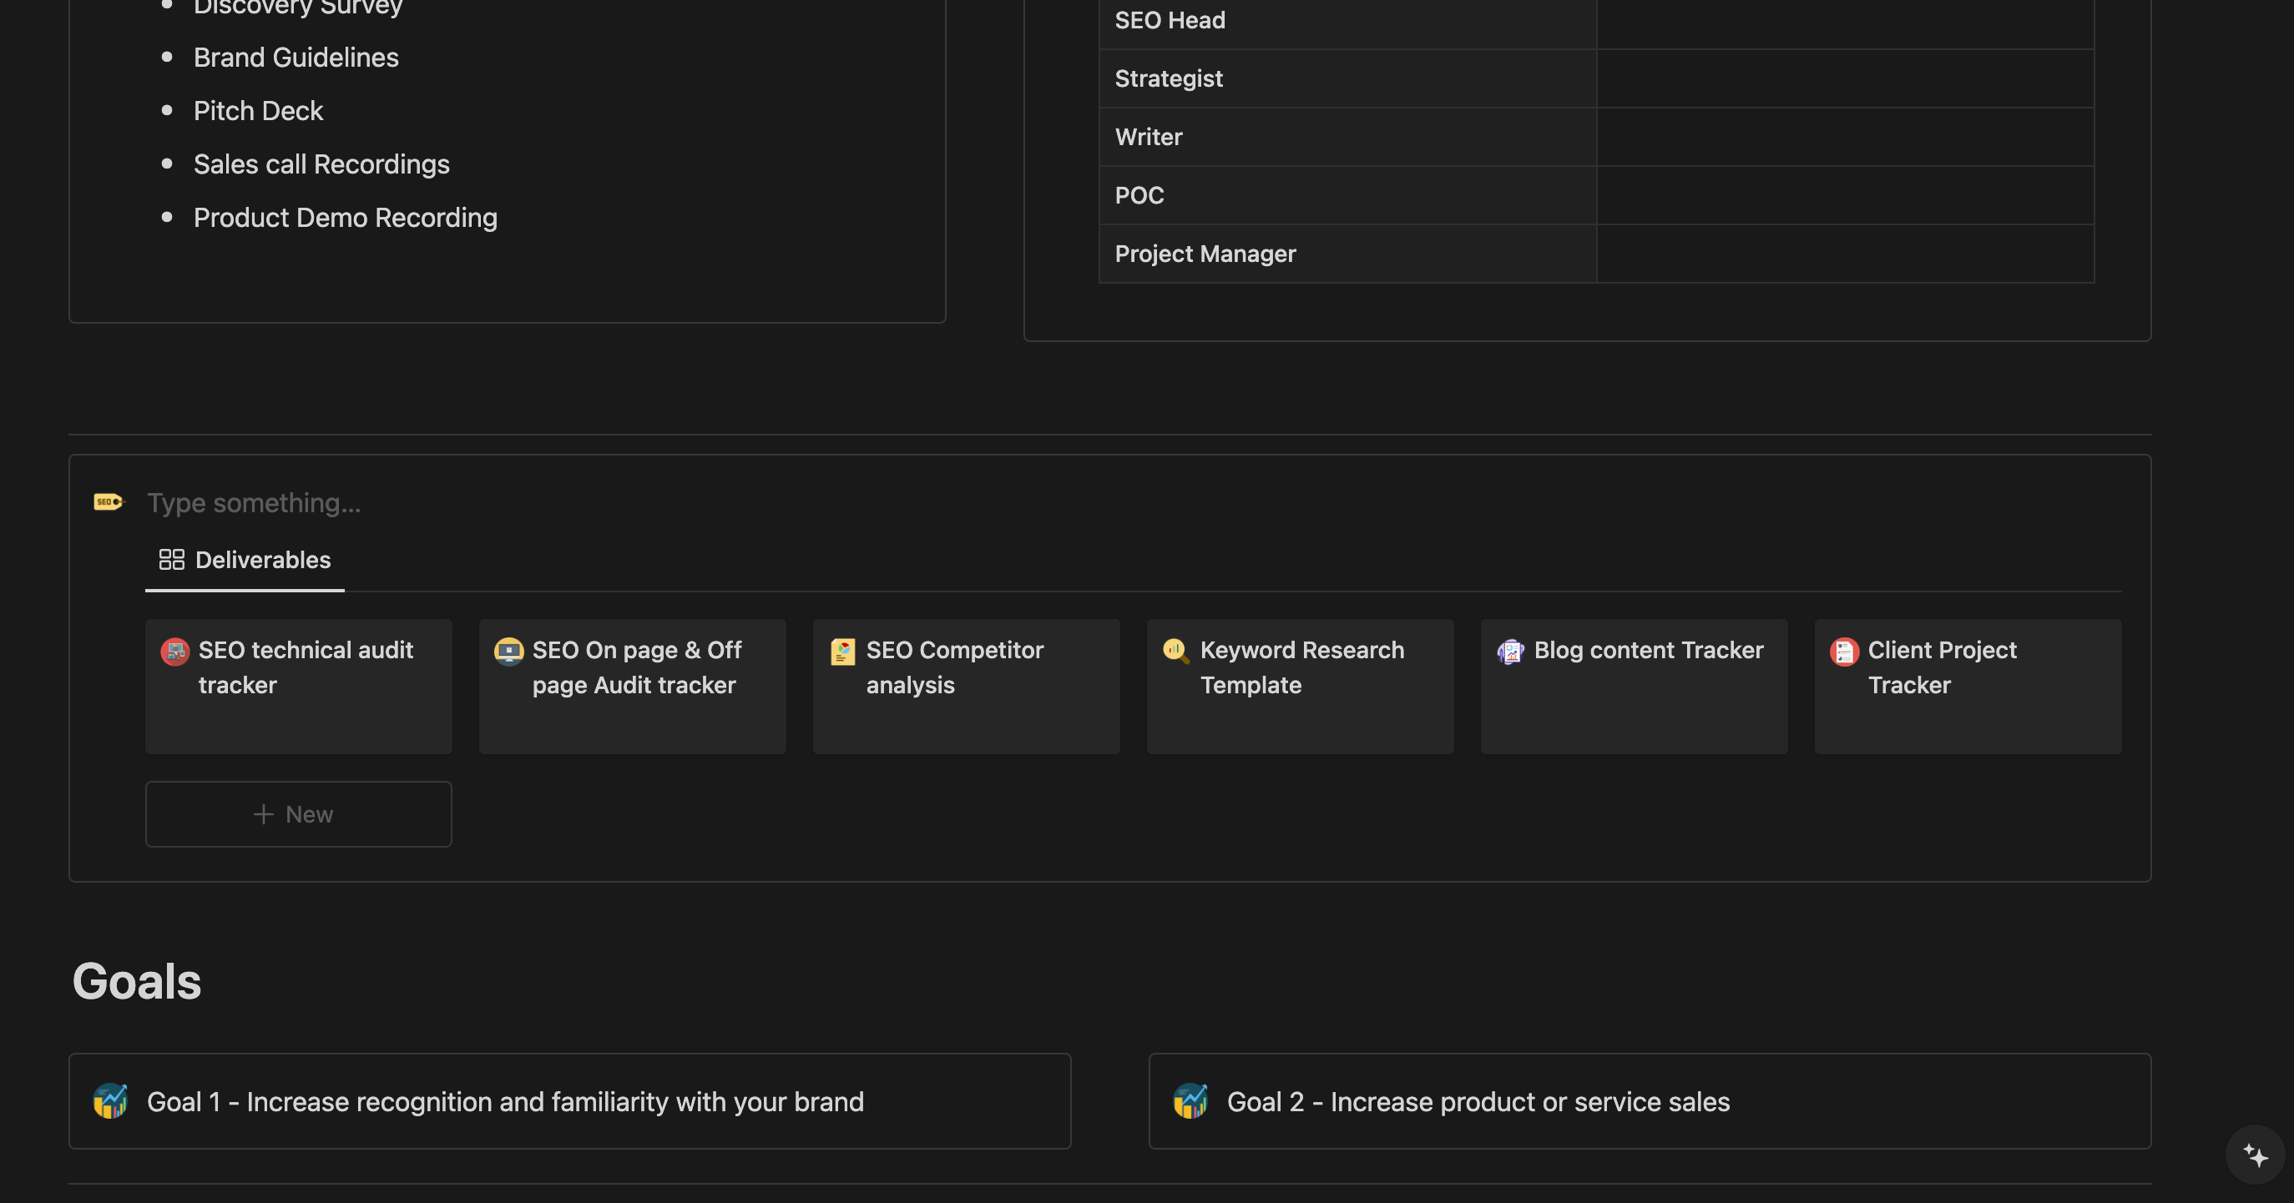Click the 'Type something...' callout field
The width and height of the screenshot is (2294, 1203).
[x=1133, y=503]
